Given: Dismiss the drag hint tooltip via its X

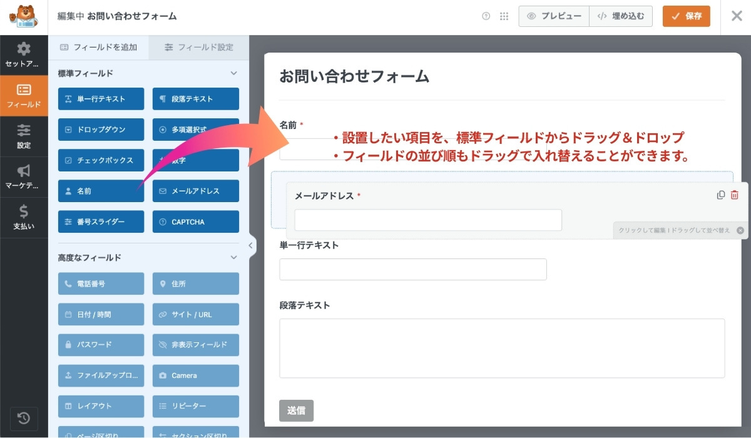Looking at the screenshot, I should (740, 230).
